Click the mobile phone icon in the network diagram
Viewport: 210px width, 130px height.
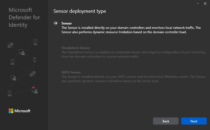tap(34, 60)
